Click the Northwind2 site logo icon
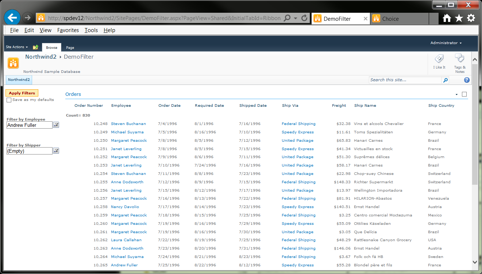 14,63
